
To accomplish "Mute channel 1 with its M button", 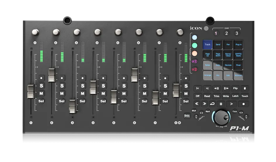I will point(41,93).
